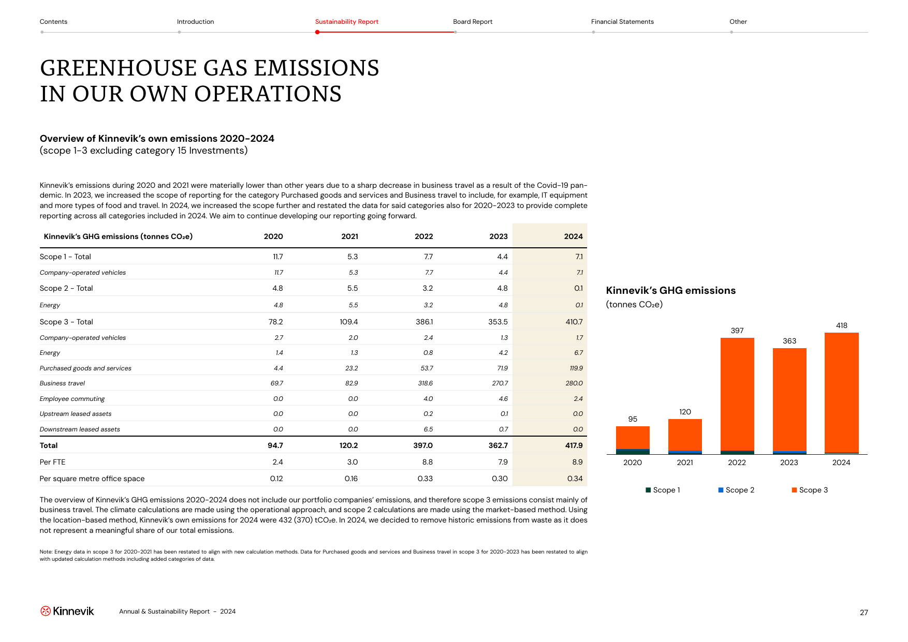908x642 pixels.
Task: Open the Other section tab
Action: (738, 22)
